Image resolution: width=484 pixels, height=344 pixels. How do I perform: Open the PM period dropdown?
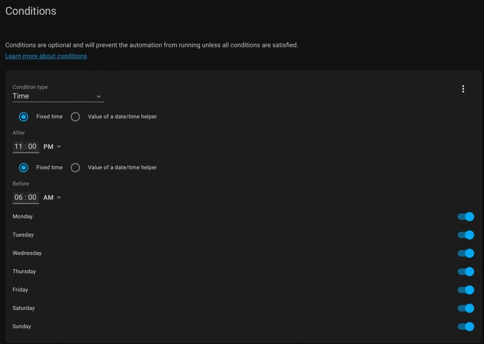point(52,146)
